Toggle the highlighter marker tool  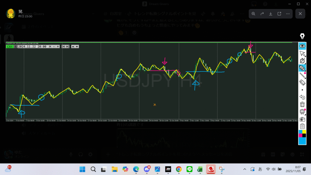(302, 68)
